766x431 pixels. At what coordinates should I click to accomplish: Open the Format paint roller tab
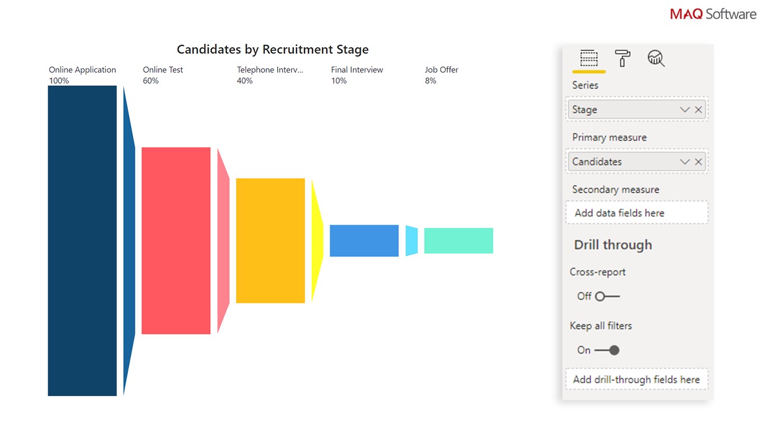pyautogui.click(x=622, y=58)
